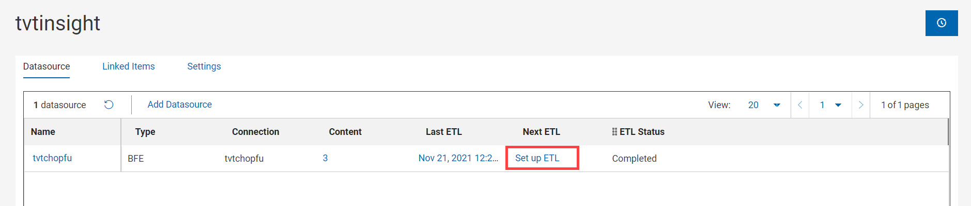Refresh the datasource list

point(109,105)
